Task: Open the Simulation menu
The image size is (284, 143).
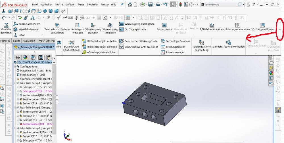Action: (x=92, y=5)
